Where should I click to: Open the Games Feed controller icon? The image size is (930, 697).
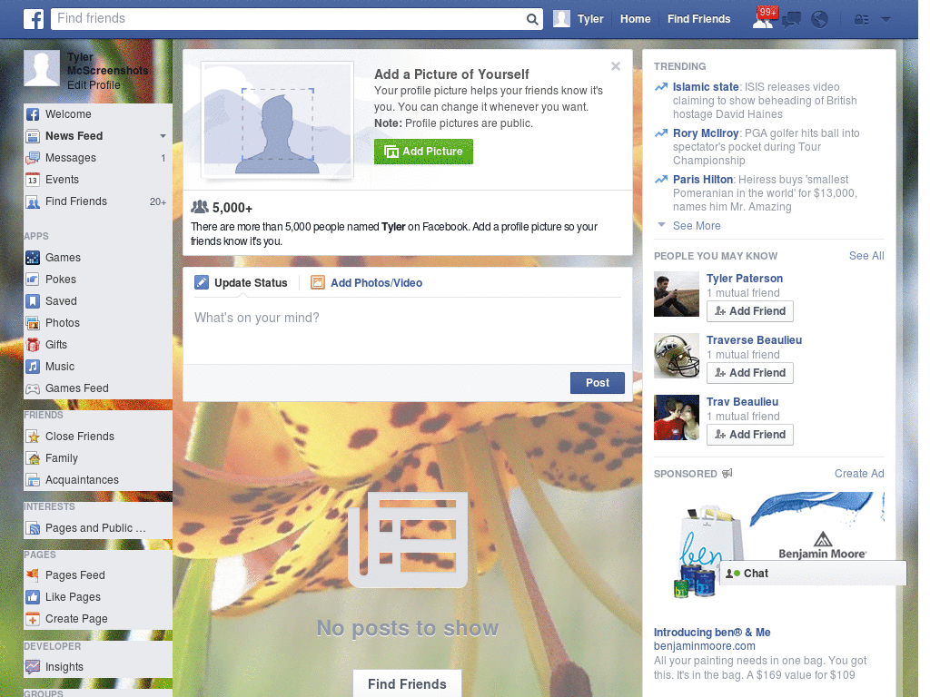[33, 388]
